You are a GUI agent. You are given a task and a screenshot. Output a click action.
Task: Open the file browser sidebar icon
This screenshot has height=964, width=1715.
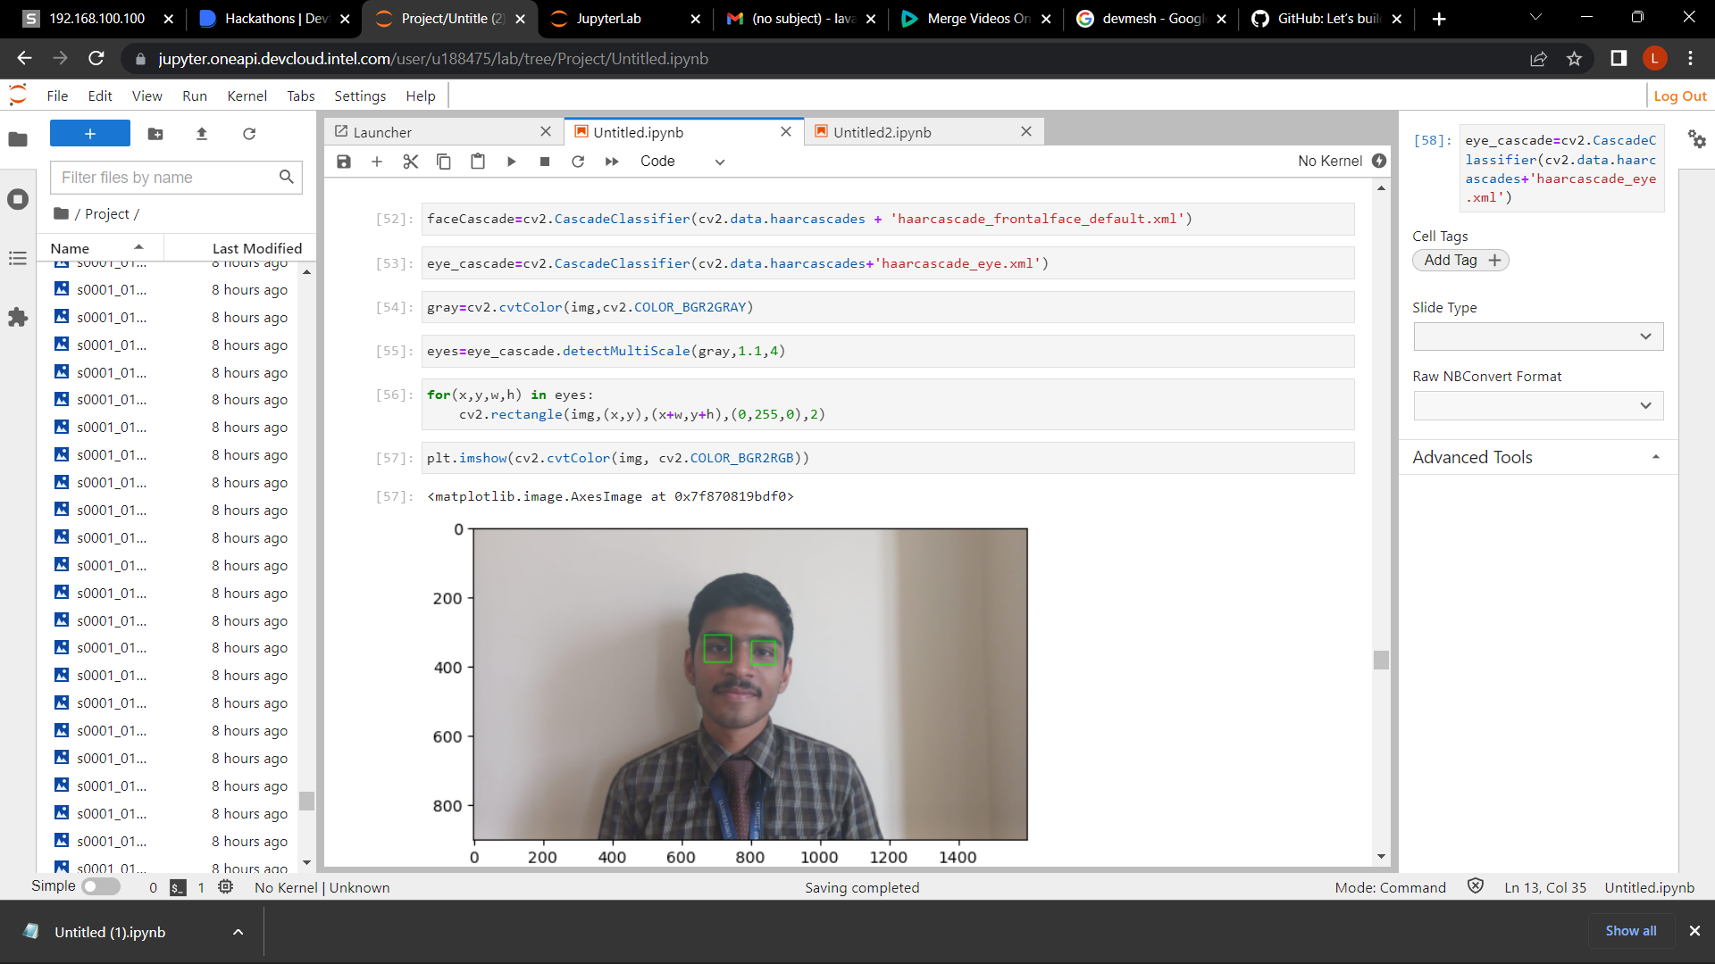click(18, 139)
